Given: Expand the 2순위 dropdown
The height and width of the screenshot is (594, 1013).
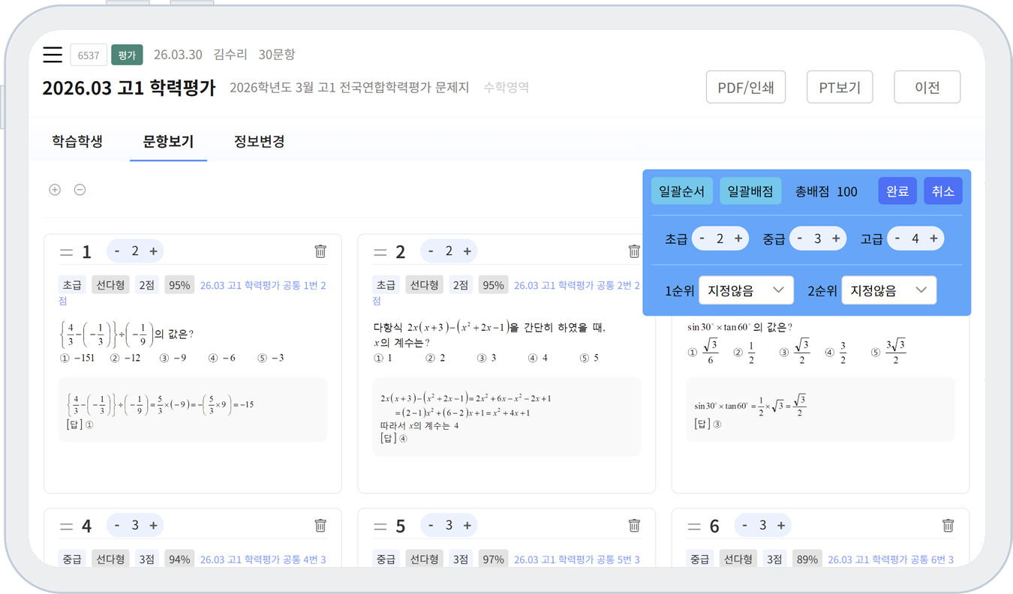Looking at the screenshot, I should [888, 290].
